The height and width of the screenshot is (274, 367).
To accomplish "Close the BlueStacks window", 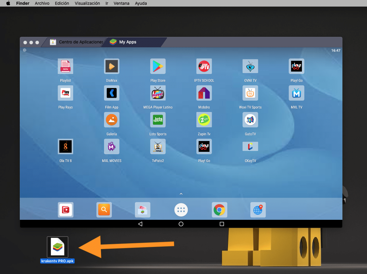I will pyautogui.click(x=25, y=43).
